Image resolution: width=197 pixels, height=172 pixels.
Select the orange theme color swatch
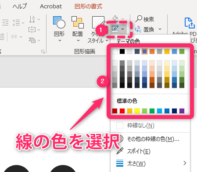[x=152, y=51]
